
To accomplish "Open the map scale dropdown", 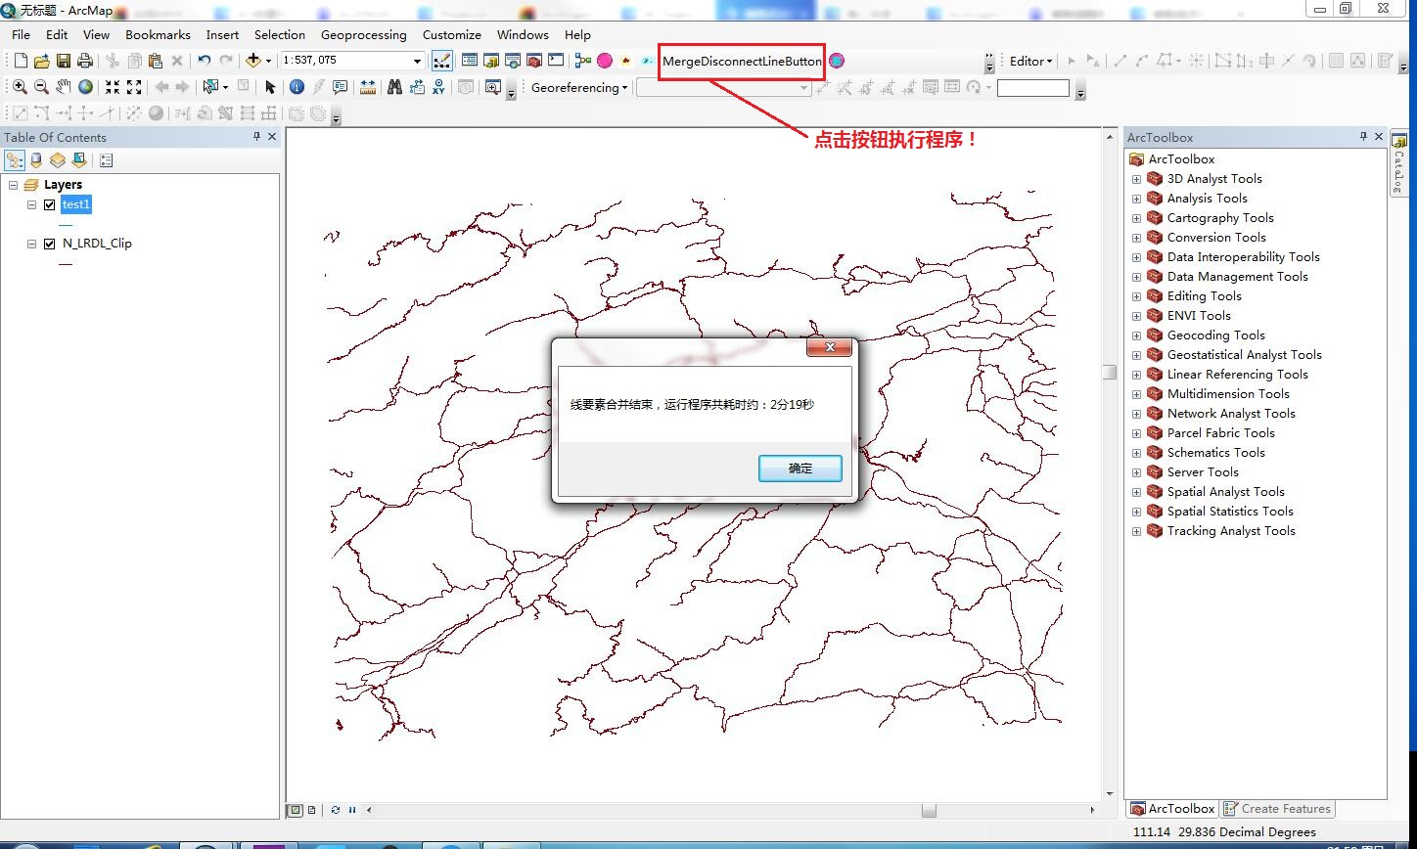I will tap(417, 61).
